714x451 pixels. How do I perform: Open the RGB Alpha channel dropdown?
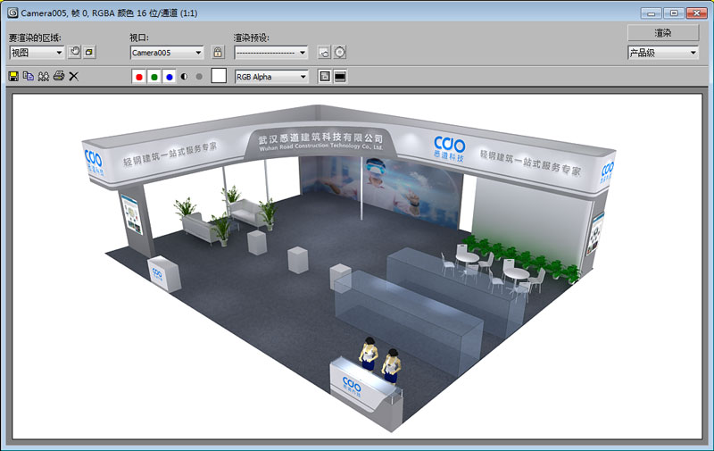(x=270, y=77)
